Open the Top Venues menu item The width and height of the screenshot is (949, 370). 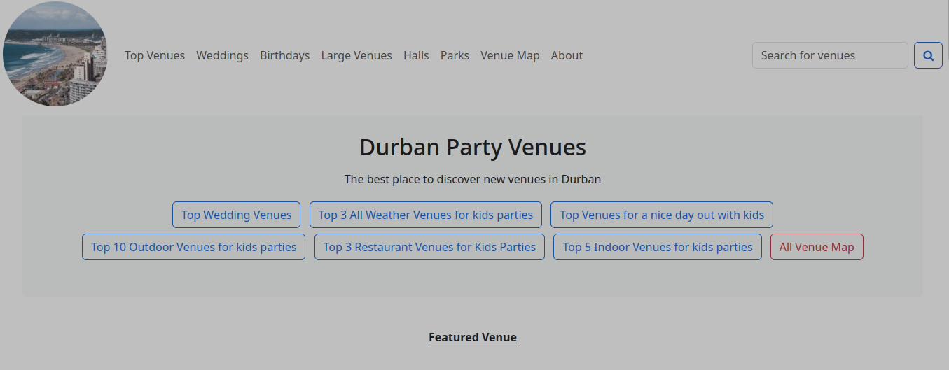tap(155, 55)
